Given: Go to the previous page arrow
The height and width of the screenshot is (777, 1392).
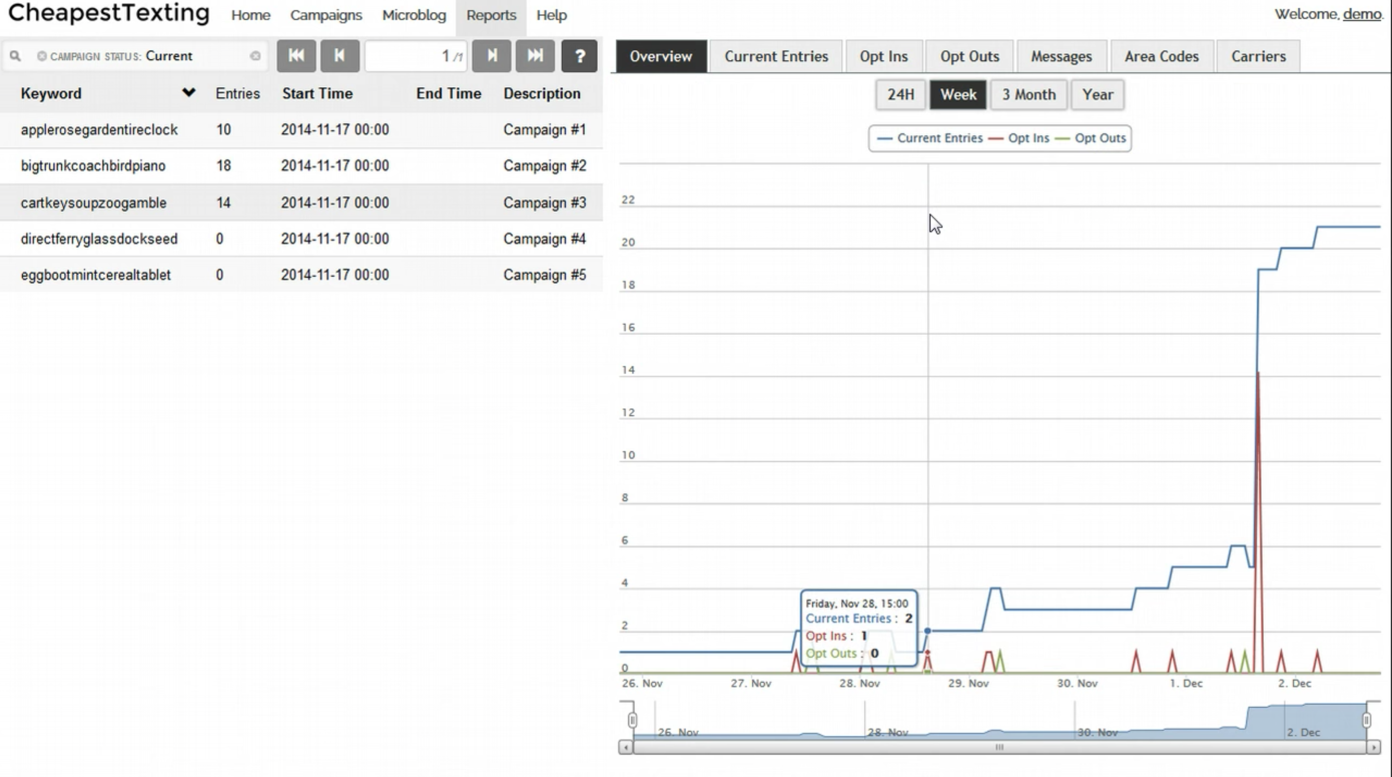Looking at the screenshot, I should (x=340, y=56).
